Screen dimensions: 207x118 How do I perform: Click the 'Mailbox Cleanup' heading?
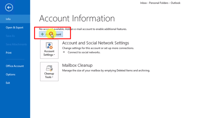pyautogui.click(x=77, y=65)
